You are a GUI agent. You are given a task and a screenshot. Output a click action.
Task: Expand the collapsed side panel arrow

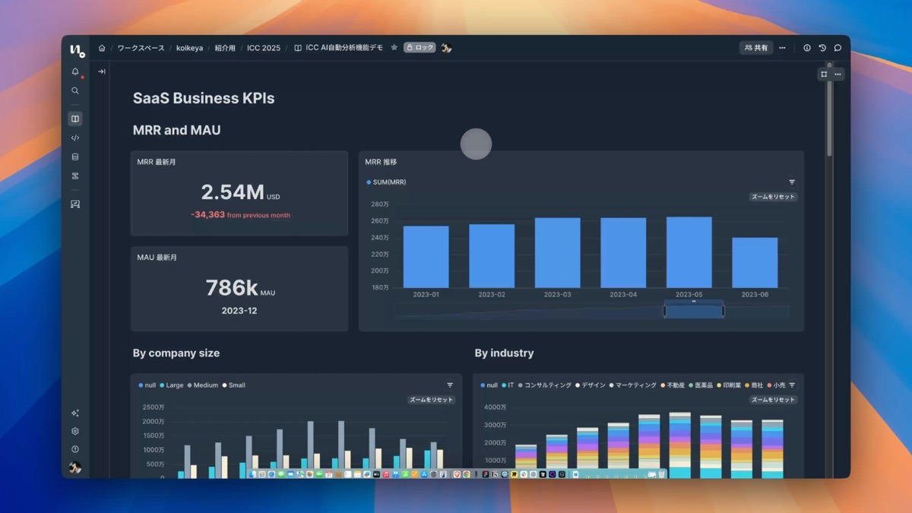102,72
